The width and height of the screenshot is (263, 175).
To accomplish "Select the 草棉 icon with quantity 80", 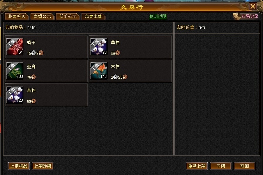I will [99, 47].
